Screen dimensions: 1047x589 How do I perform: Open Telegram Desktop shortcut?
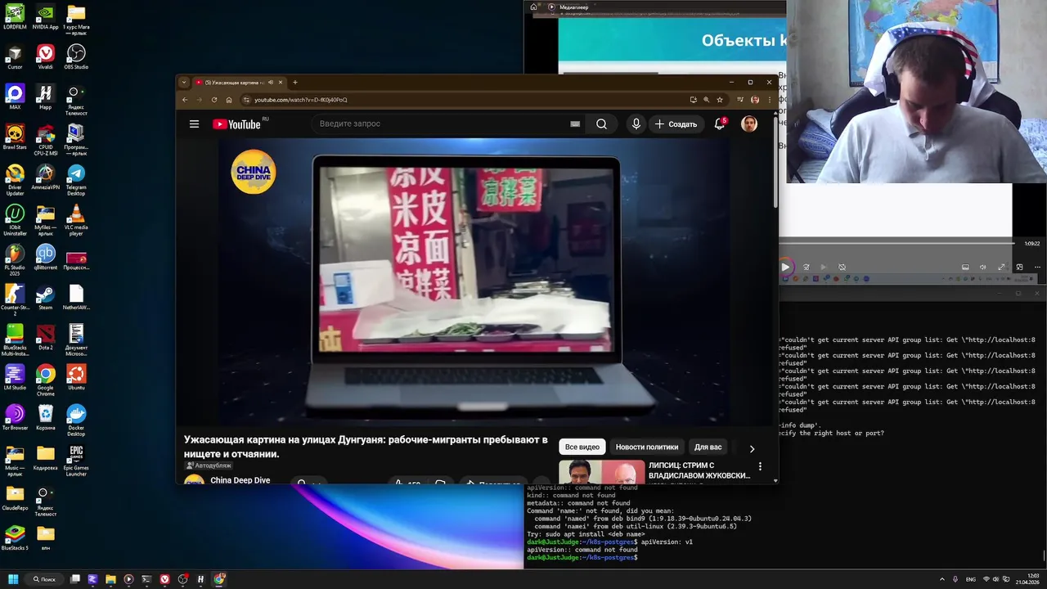point(76,180)
